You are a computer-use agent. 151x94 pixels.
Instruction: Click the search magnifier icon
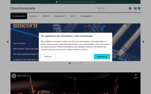point(99,8)
